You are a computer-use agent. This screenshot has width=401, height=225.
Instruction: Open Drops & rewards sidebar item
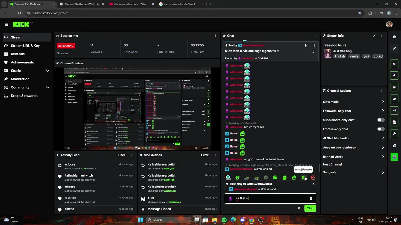click(27, 96)
